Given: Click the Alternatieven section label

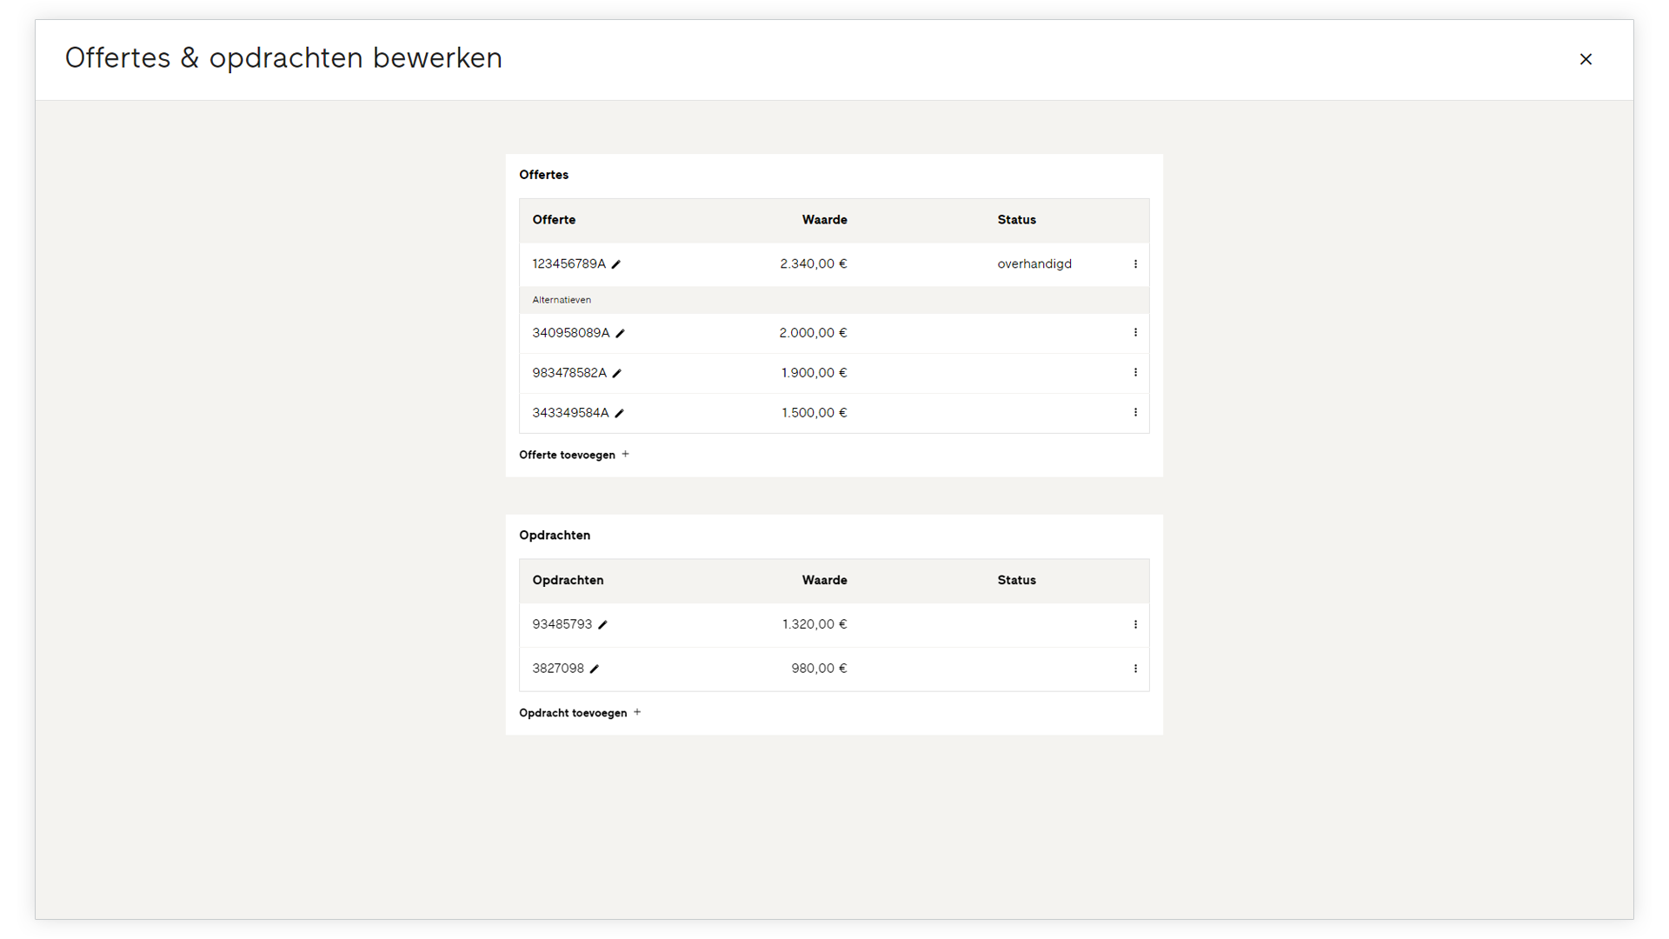Looking at the screenshot, I should coord(562,300).
